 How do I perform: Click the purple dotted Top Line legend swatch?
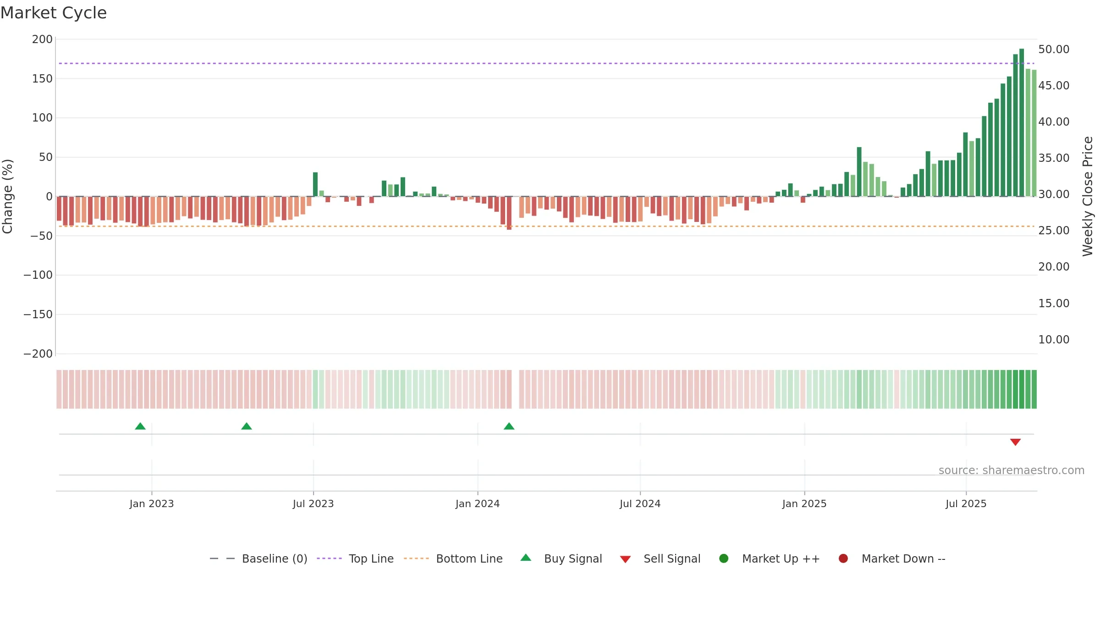(329, 558)
